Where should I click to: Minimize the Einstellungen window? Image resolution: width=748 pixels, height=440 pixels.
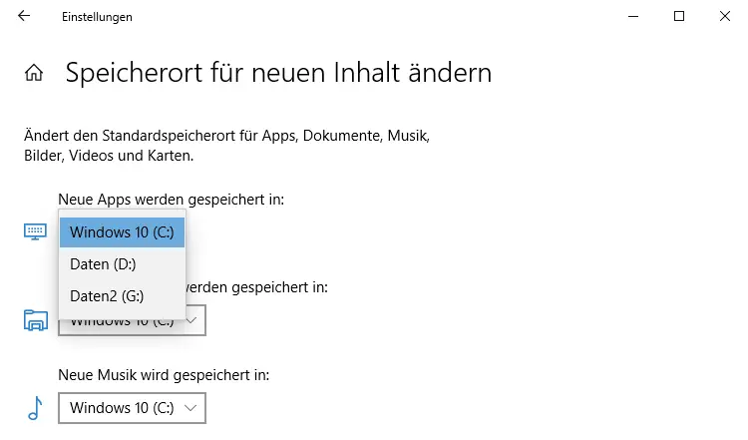(633, 16)
